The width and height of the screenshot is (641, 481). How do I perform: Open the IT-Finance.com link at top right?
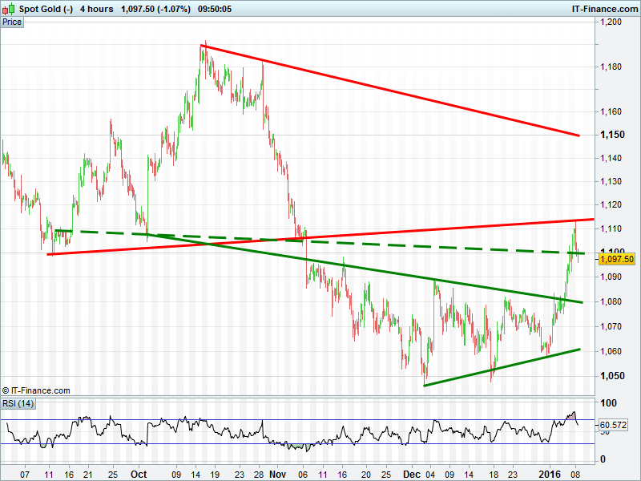(606, 9)
